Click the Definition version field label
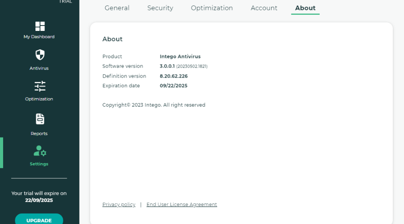 coord(124,76)
